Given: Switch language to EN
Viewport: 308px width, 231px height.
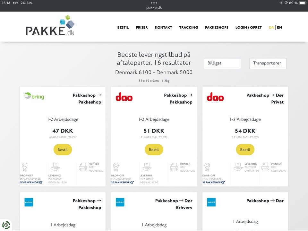Looking at the screenshot, I should 279,28.
